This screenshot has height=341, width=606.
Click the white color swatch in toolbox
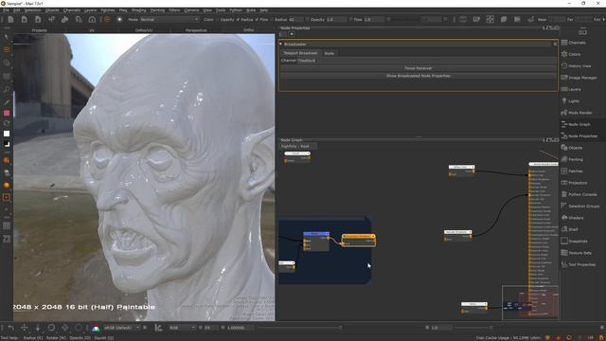click(7, 134)
